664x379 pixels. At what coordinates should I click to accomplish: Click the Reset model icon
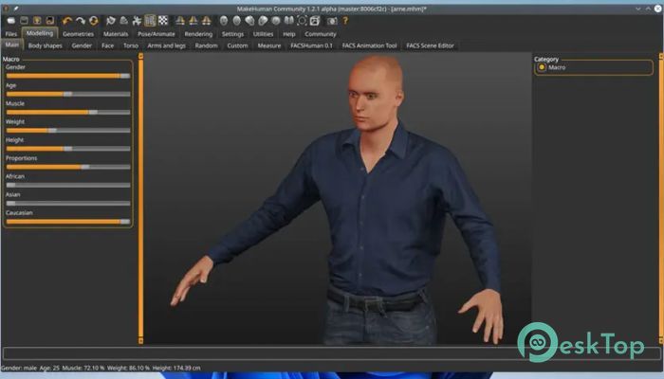click(94, 20)
